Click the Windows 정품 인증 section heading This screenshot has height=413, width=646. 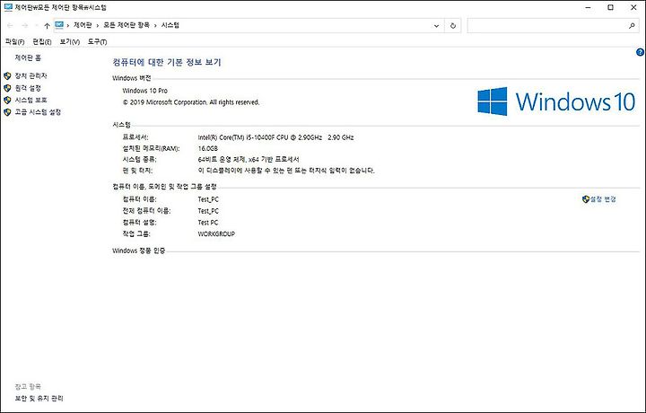pyautogui.click(x=139, y=250)
